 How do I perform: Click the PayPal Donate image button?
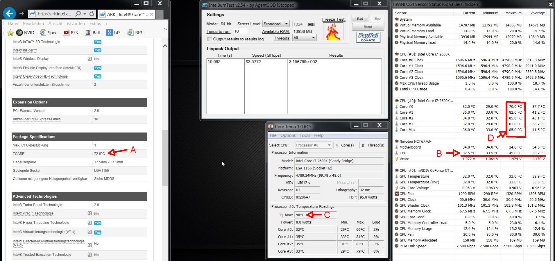click(x=368, y=37)
